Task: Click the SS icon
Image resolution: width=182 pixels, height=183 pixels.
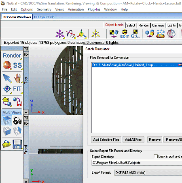Action: 17,65
